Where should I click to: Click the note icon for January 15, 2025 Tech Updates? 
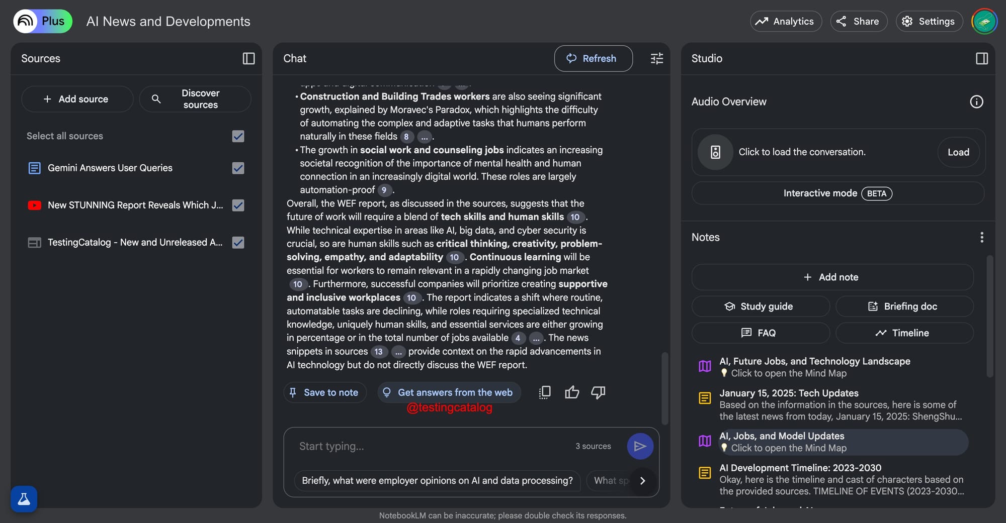pyautogui.click(x=705, y=398)
